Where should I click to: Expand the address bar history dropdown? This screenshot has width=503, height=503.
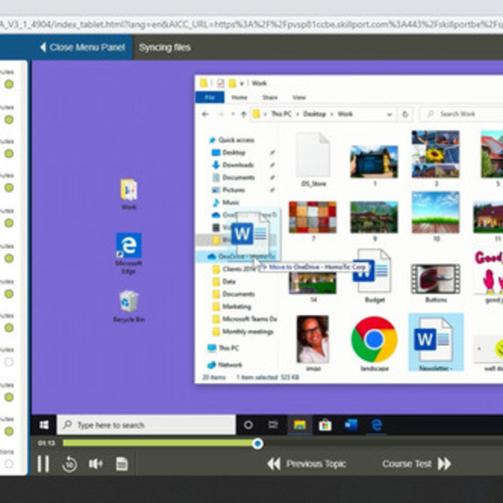point(389,114)
